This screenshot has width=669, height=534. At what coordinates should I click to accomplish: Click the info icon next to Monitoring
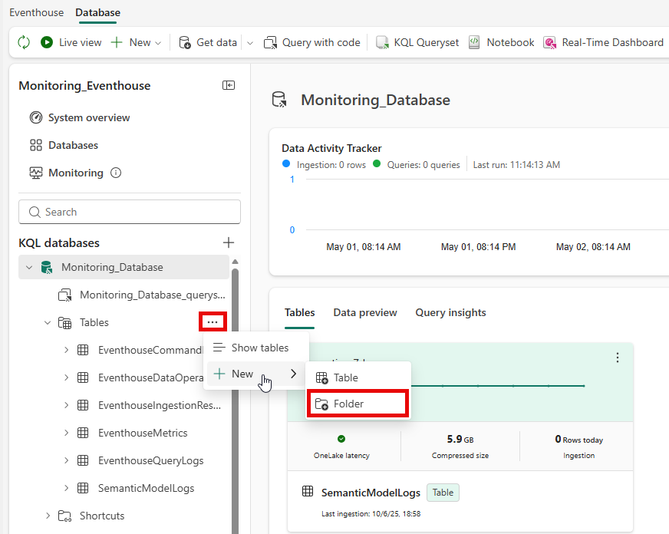pos(116,173)
